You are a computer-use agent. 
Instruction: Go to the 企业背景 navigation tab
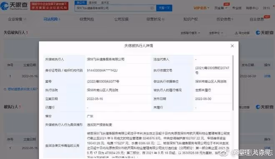click(17, 19)
